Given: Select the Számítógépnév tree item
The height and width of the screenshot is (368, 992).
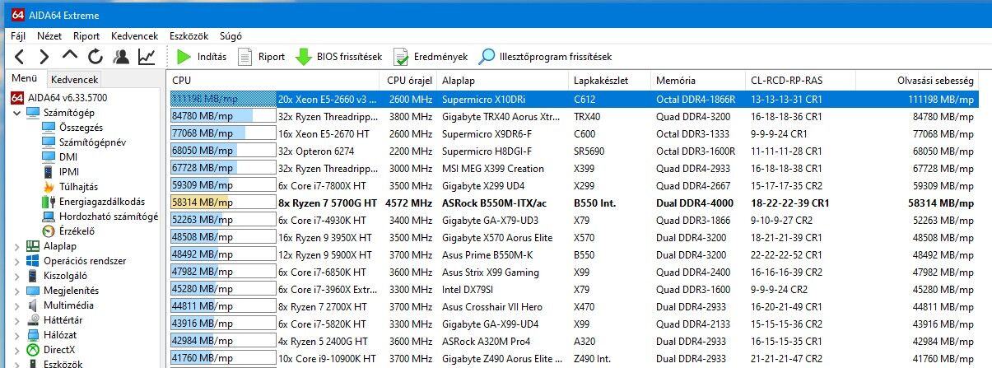Looking at the screenshot, I should pyautogui.click(x=83, y=142).
